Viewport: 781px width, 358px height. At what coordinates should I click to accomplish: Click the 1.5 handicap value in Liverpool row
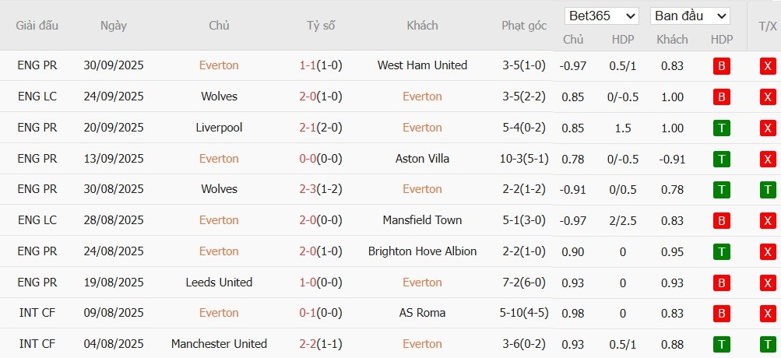point(623,128)
